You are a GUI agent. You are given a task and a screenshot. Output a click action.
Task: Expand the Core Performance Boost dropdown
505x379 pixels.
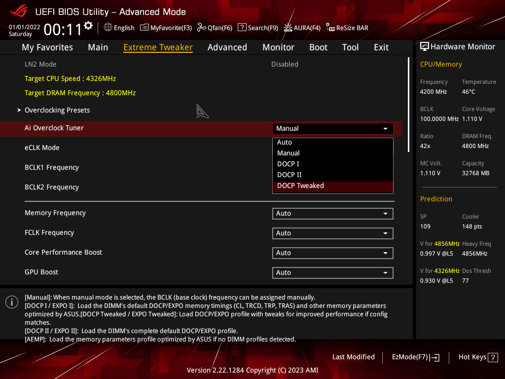(x=333, y=253)
